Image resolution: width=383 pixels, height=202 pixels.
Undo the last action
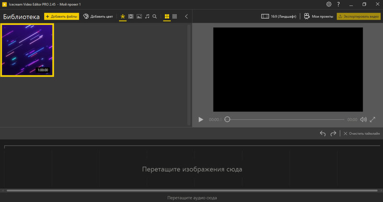pyautogui.click(x=323, y=134)
